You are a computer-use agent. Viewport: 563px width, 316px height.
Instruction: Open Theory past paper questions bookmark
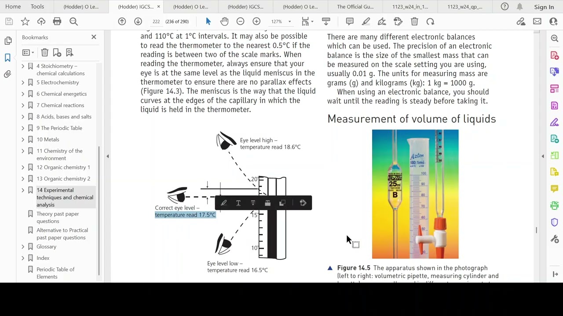58,218
